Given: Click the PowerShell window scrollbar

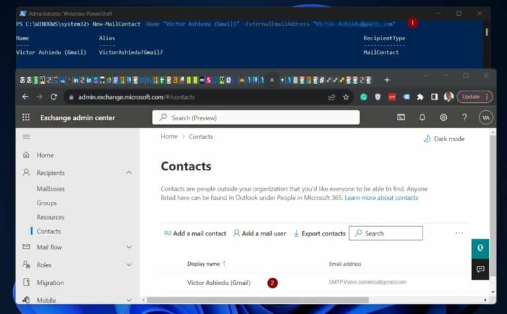Looking at the screenshot, I should coord(487,32).
